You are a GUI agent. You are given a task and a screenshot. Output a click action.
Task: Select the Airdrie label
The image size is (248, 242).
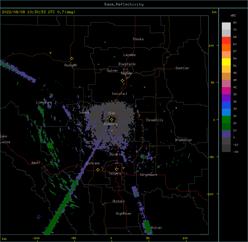[x=116, y=154]
